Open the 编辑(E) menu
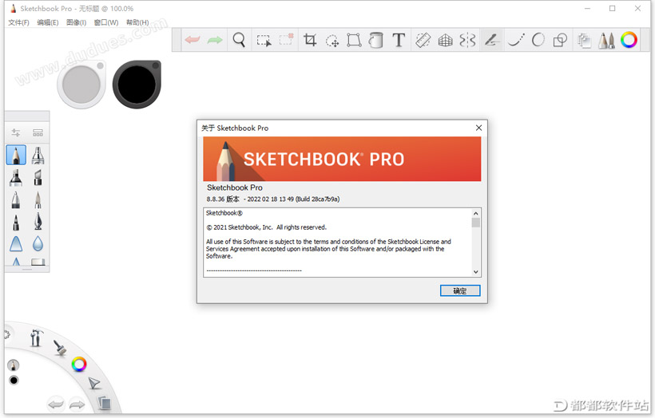This screenshot has width=655, height=418. click(48, 22)
